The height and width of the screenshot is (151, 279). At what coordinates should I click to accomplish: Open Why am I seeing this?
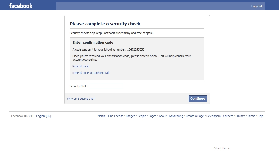click(x=81, y=99)
